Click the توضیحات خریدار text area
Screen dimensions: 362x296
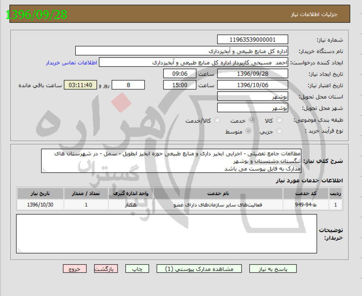tap(167, 233)
